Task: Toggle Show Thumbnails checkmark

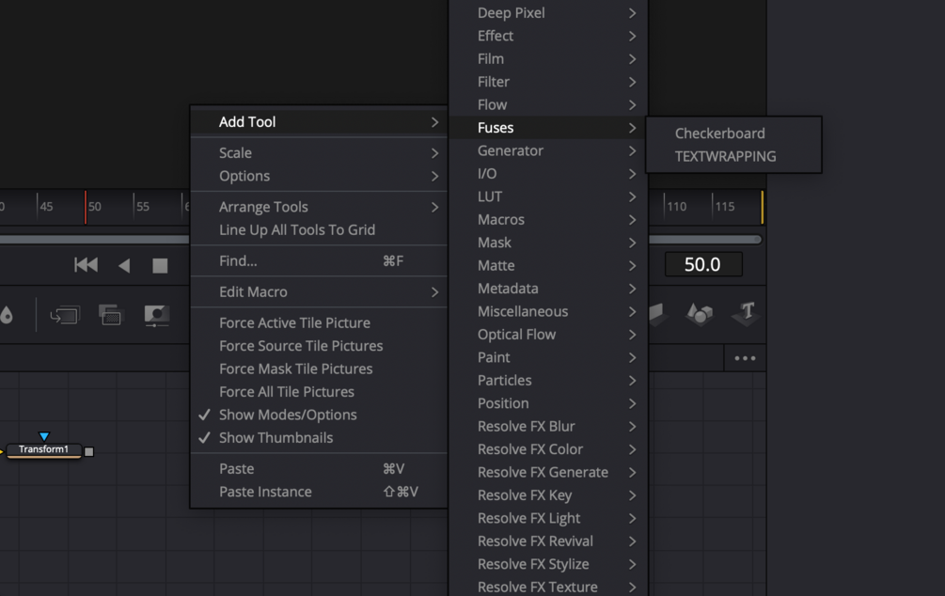Action: click(x=276, y=437)
